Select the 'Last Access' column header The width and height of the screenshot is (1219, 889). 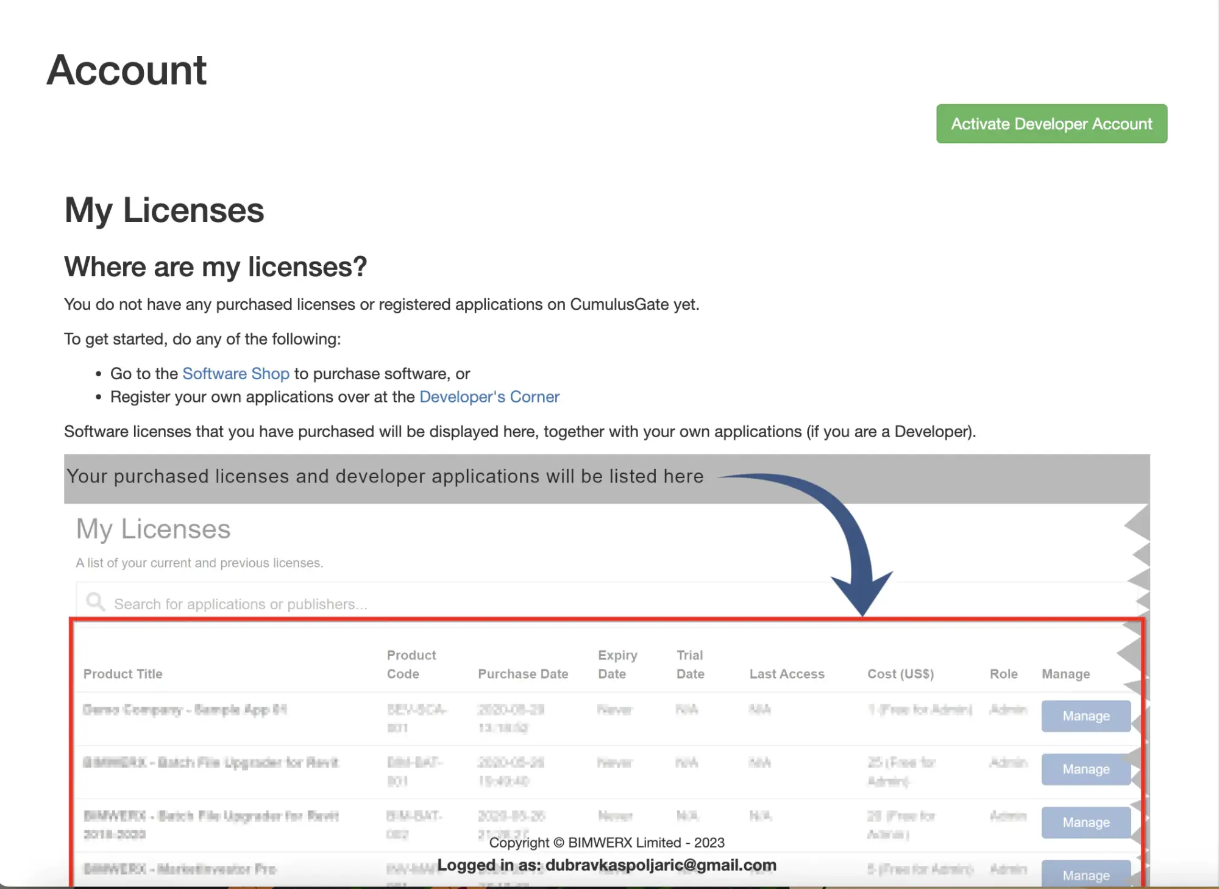click(787, 674)
